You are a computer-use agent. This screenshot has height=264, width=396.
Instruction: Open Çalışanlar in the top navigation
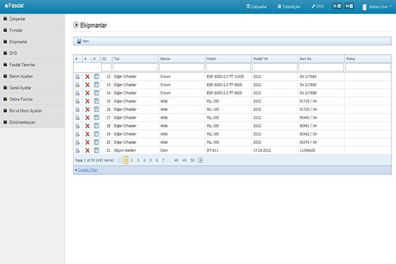click(x=256, y=6)
